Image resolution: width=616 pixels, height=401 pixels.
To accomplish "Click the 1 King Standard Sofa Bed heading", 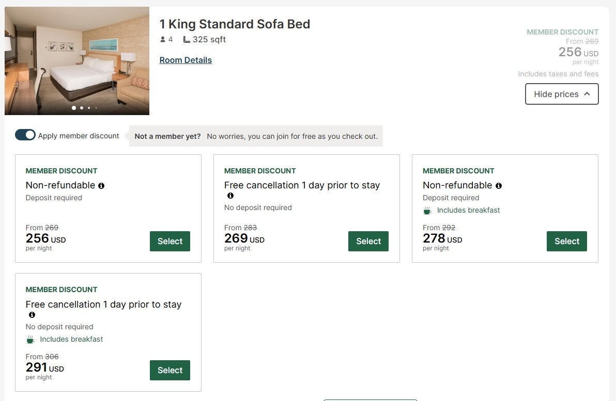I will (235, 24).
